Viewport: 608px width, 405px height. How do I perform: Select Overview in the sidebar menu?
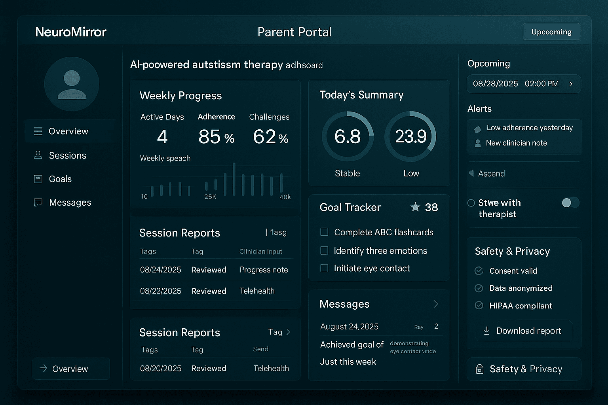(x=68, y=131)
